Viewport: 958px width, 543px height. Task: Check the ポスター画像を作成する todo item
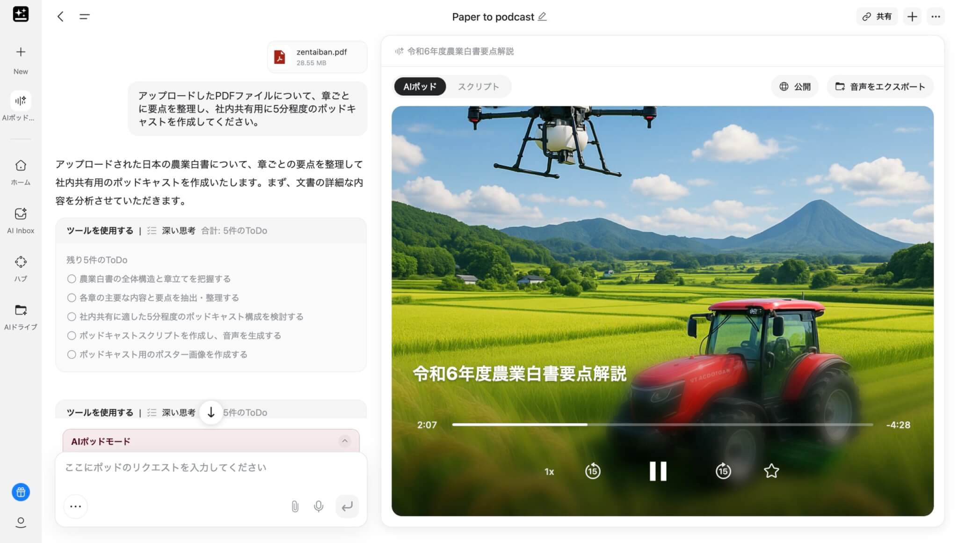[x=72, y=354]
